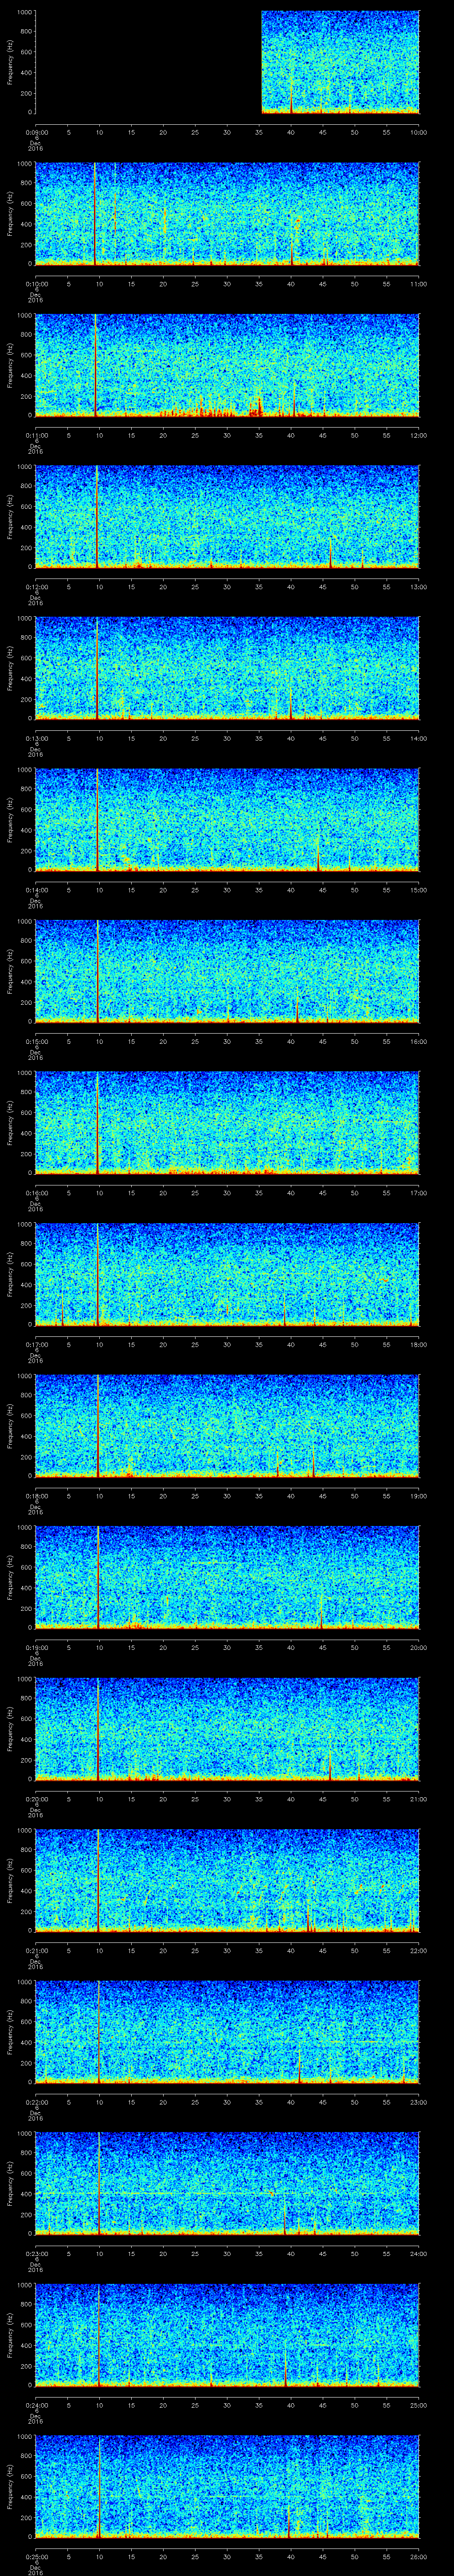Click the 19:00 end time label
This screenshot has height=2576, width=454.
418,1496
